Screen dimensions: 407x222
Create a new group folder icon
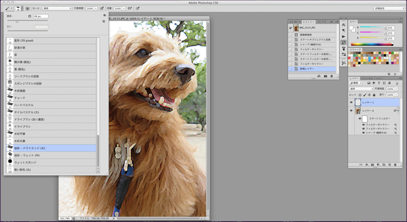pos(384,165)
